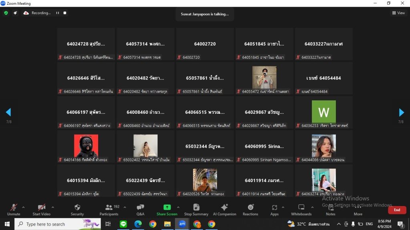Expand audio options arrow beside Unmute
The image size is (410, 230).
[x=23, y=207]
